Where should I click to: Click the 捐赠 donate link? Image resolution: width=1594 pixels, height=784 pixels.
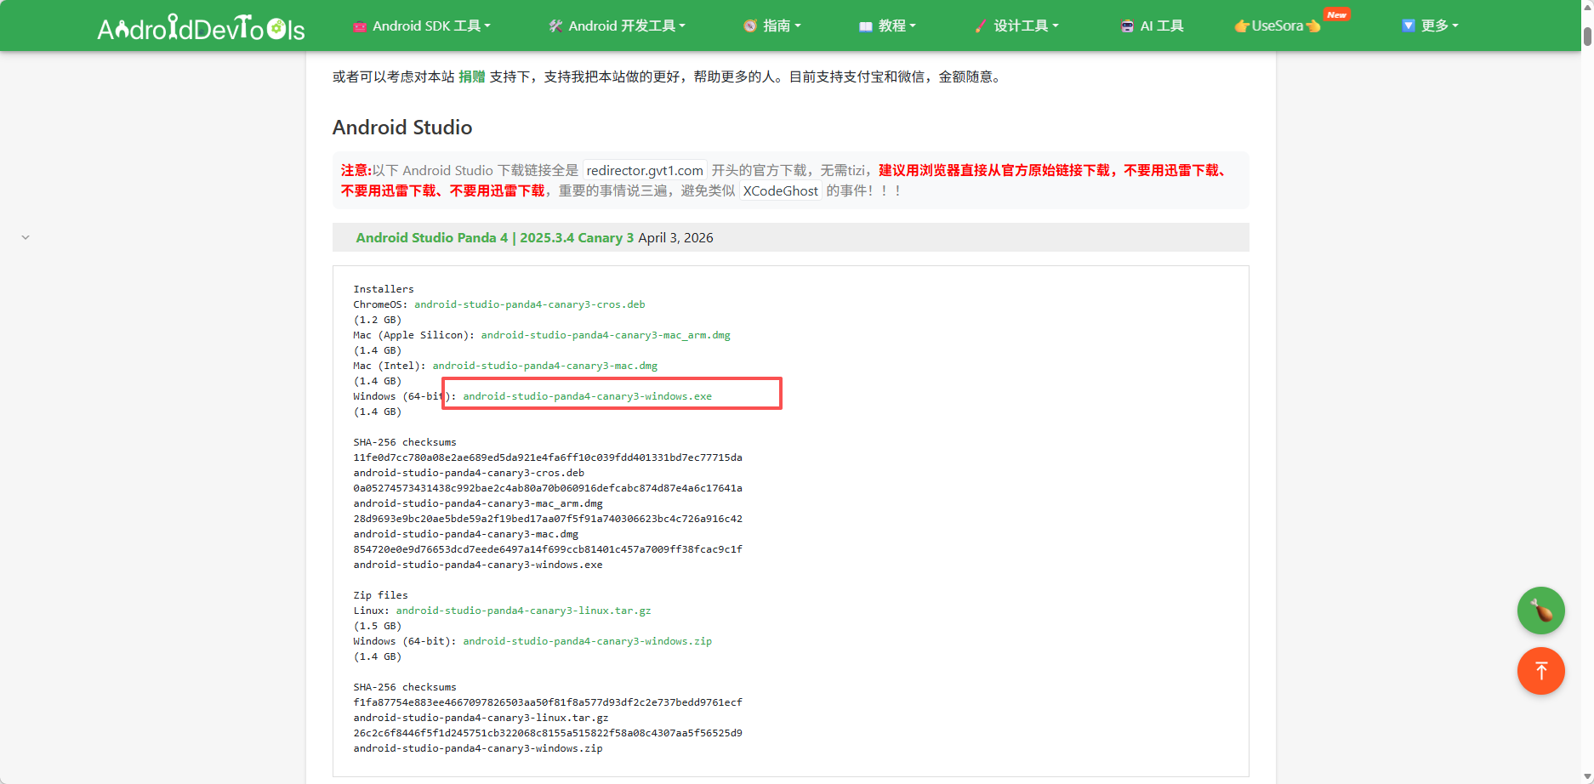click(472, 77)
